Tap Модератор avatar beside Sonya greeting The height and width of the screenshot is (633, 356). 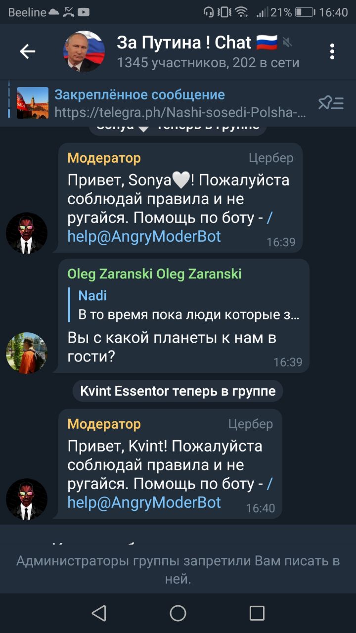tap(27, 233)
